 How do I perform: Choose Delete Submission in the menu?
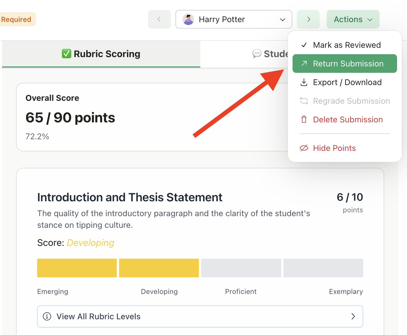(x=348, y=119)
